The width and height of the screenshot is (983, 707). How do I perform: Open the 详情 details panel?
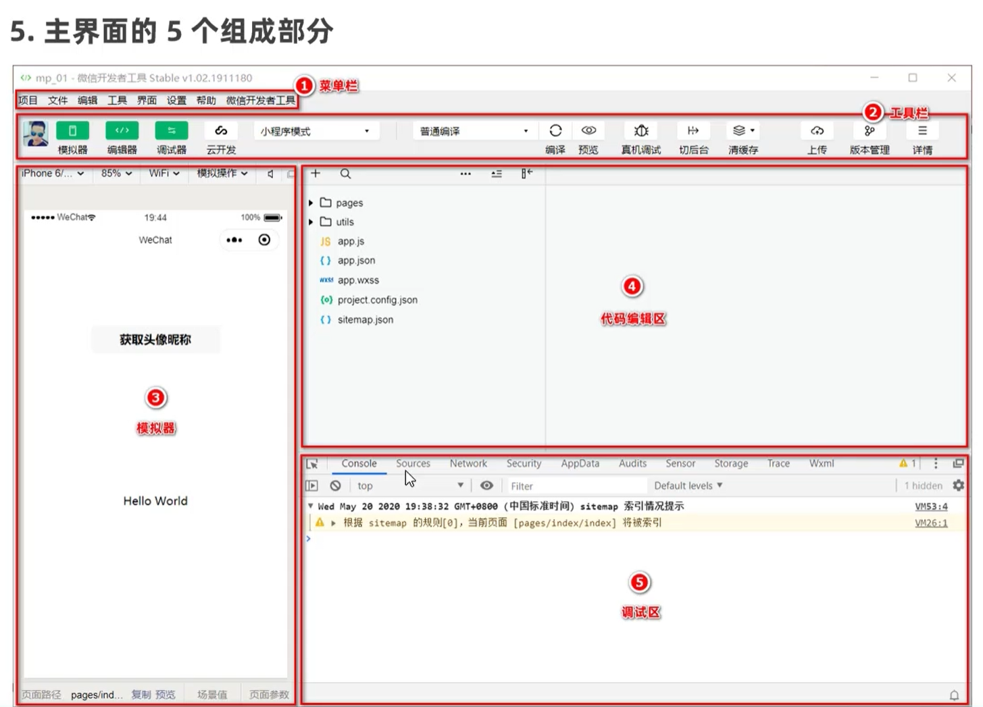[x=922, y=130]
